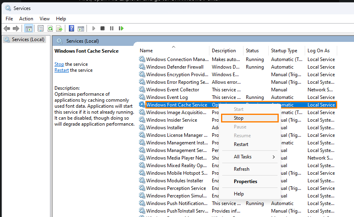Expand the All Tasks submenu arrow
This screenshot has height=217, width=354.
click(x=274, y=157)
